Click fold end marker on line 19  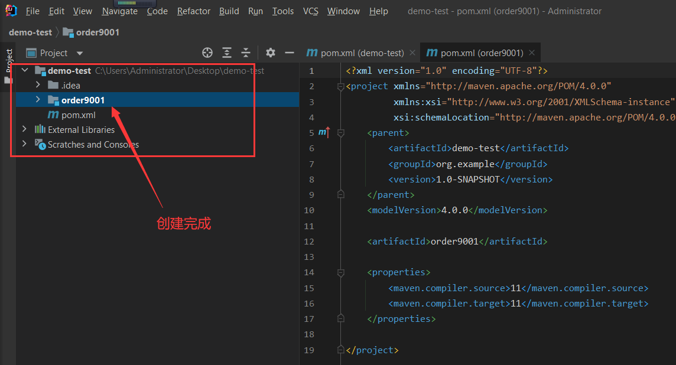tap(340, 350)
